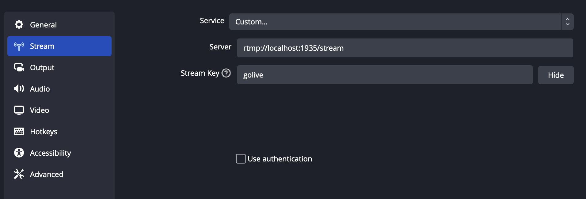Click the Accessibility person icon
This screenshot has height=199, width=586.
coord(19,153)
